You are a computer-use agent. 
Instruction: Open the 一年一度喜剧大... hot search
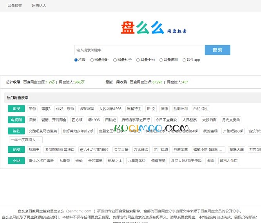[x=26, y=140]
